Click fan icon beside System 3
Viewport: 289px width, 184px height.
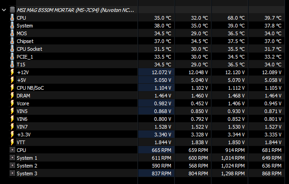[x=12, y=173]
